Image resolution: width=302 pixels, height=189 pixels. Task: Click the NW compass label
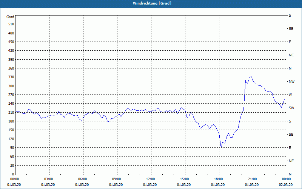point(291,82)
